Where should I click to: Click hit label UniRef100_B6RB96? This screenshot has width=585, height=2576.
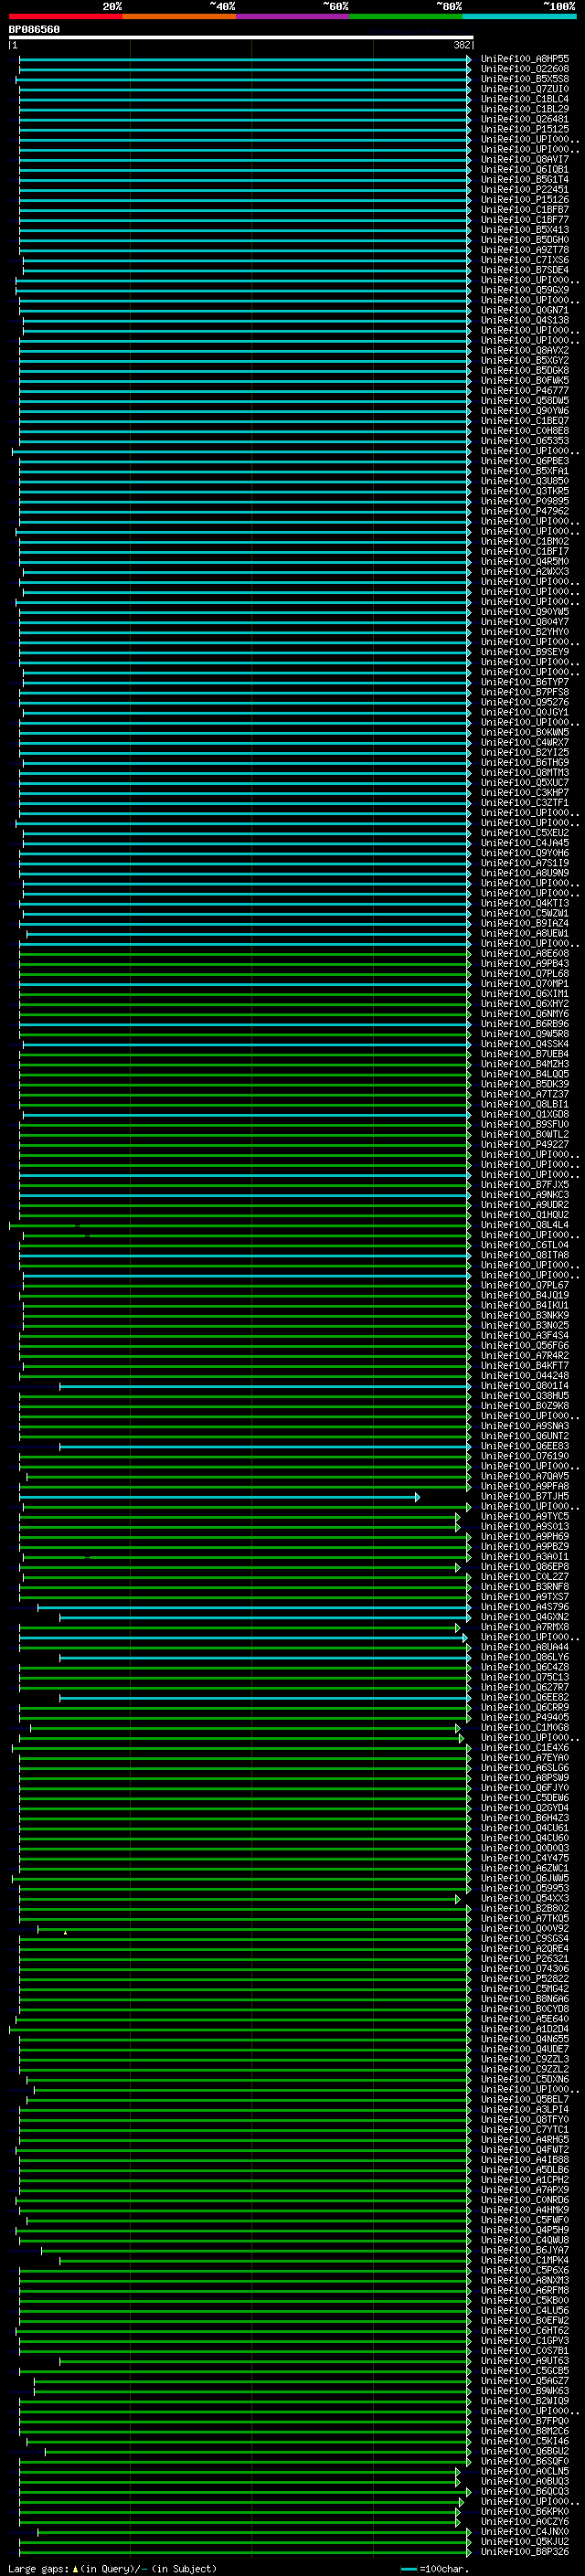pyautogui.click(x=525, y=1024)
